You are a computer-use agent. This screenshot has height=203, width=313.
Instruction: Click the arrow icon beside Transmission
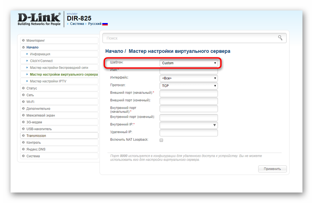tap(23, 136)
